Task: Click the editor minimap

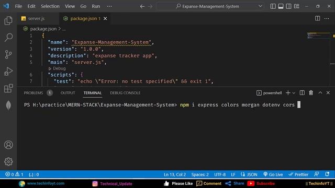Action: 318,36
